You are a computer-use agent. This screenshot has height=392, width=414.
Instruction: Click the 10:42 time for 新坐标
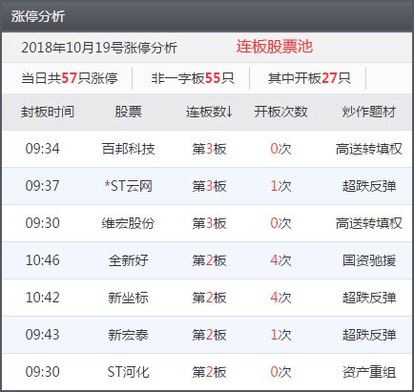(x=43, y=298)
